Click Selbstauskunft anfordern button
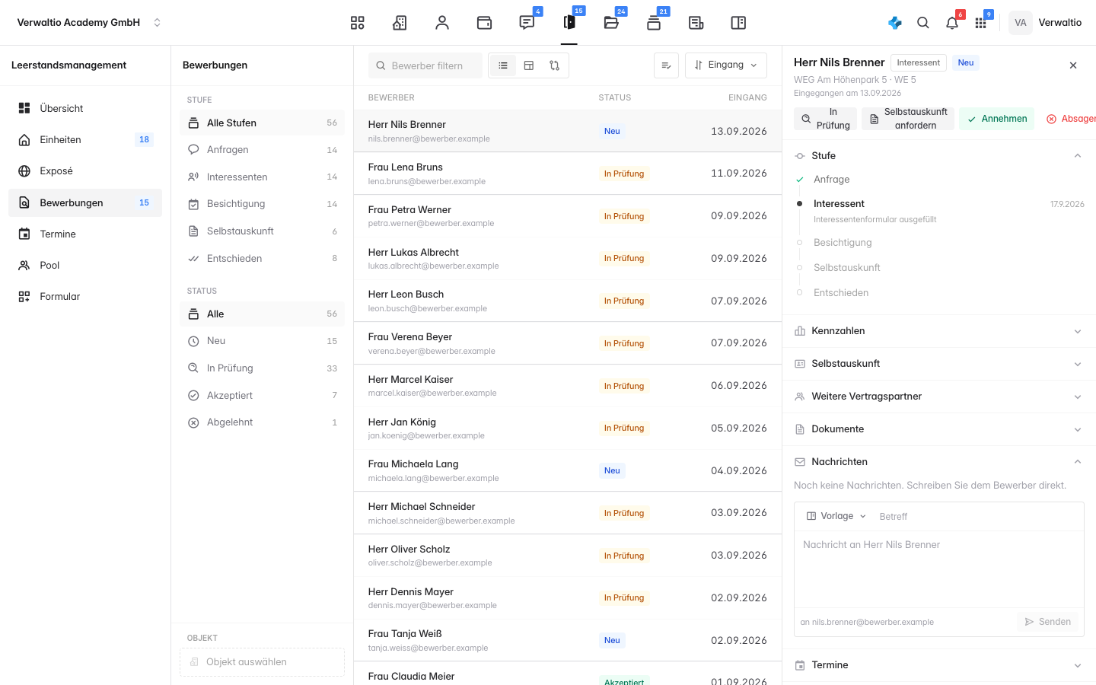The width and height of the screenshot is (1096, 685). click(x=908, y=119)
